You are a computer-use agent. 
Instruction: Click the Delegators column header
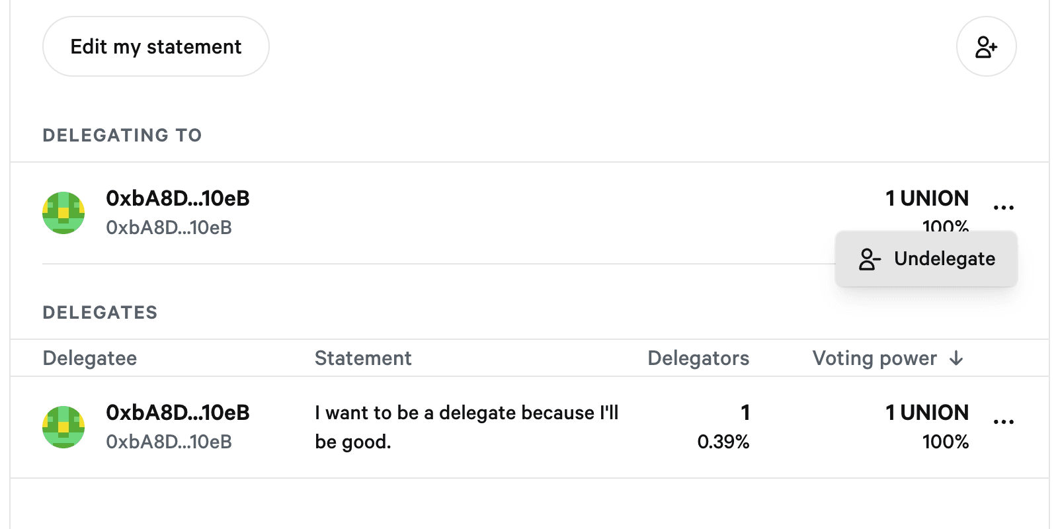[x=698, y=358]
